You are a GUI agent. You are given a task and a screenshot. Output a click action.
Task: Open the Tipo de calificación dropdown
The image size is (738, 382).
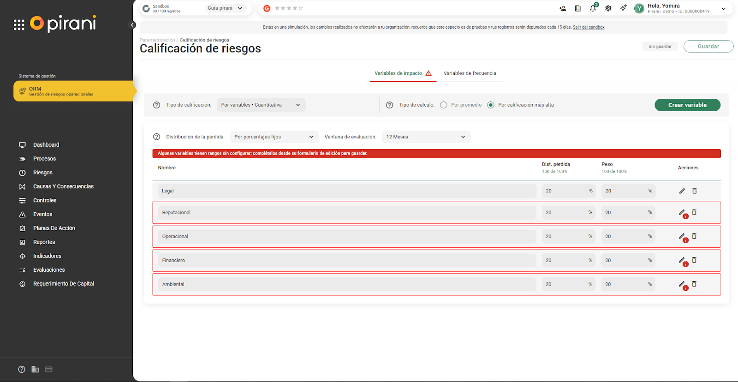261,105
